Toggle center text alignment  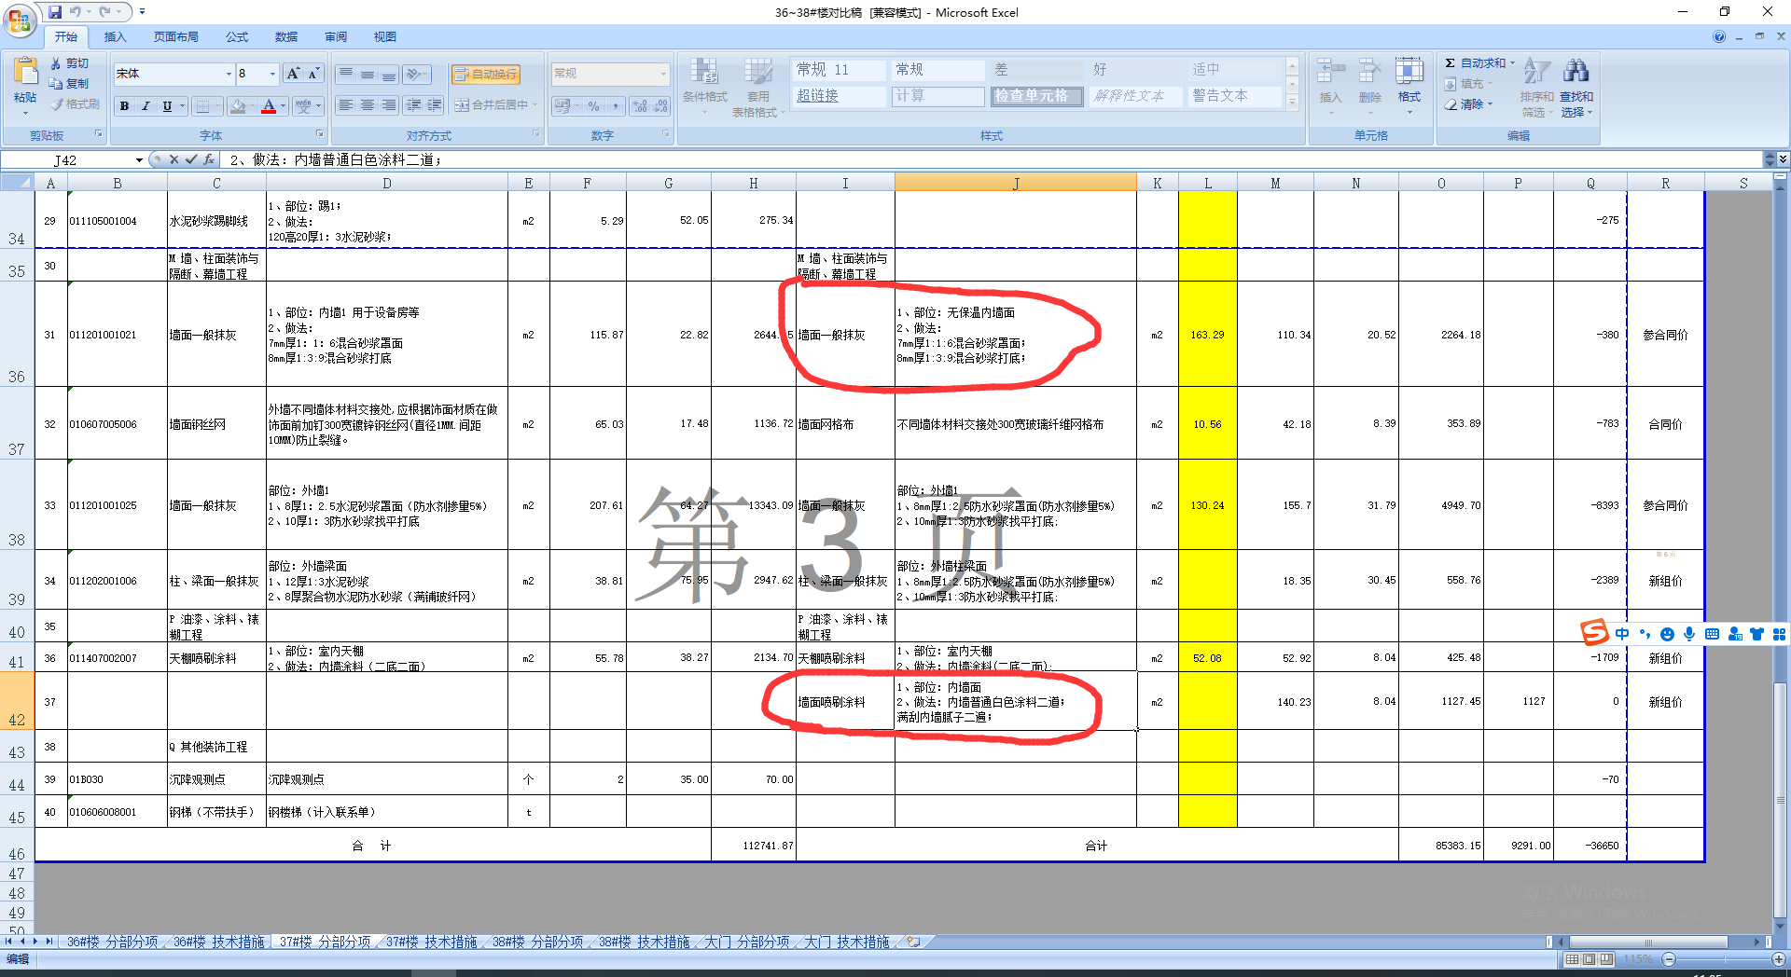pyautogui.click(x=368, y=105)
